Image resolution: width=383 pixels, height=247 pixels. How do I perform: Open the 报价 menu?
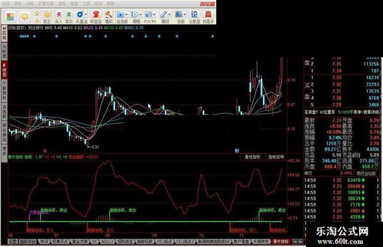click(x=18, y=4)
